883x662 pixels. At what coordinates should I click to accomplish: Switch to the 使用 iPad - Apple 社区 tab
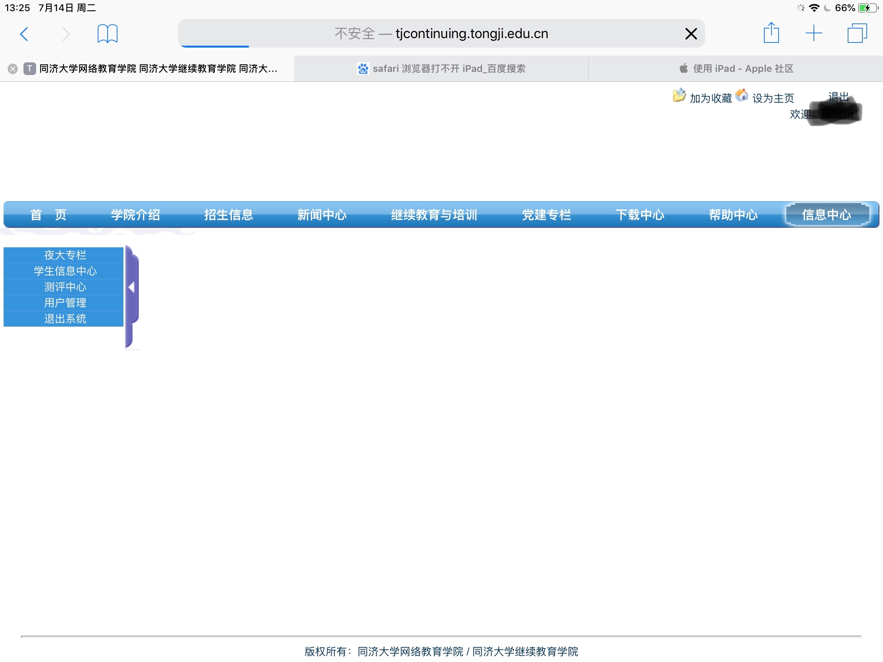pyautogui.click(x=736, y=69)
